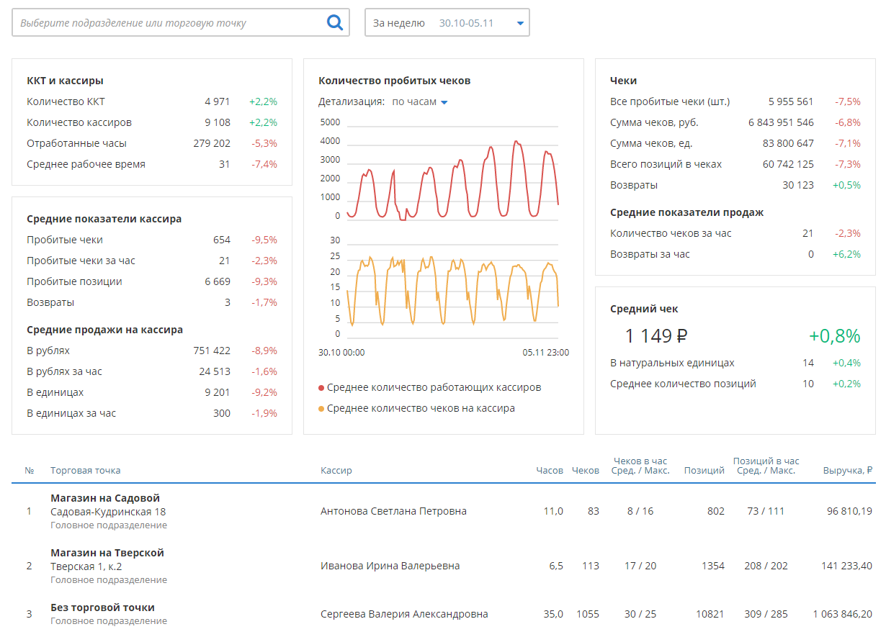Hide the Среднее количество работающих кассиров series
This screenshot has height=637, width=886.
point(434,387)
